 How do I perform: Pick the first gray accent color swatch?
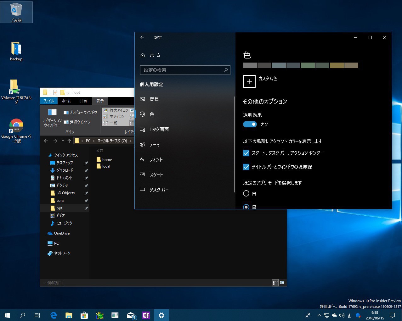[x=250, y=65]
